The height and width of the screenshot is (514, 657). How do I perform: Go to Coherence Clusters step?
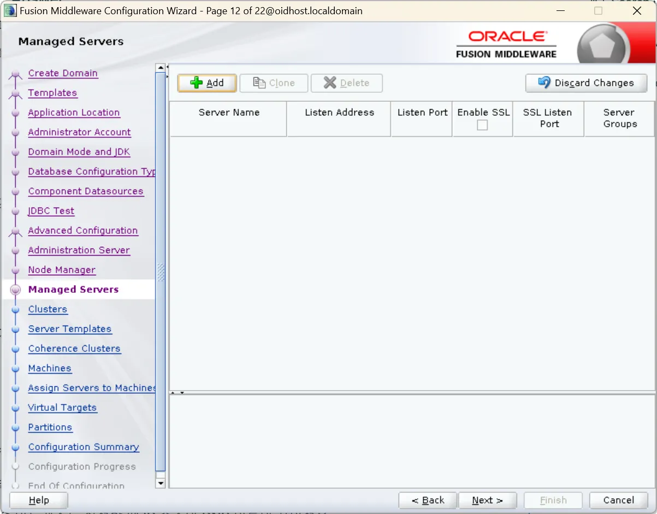(74, 348)
